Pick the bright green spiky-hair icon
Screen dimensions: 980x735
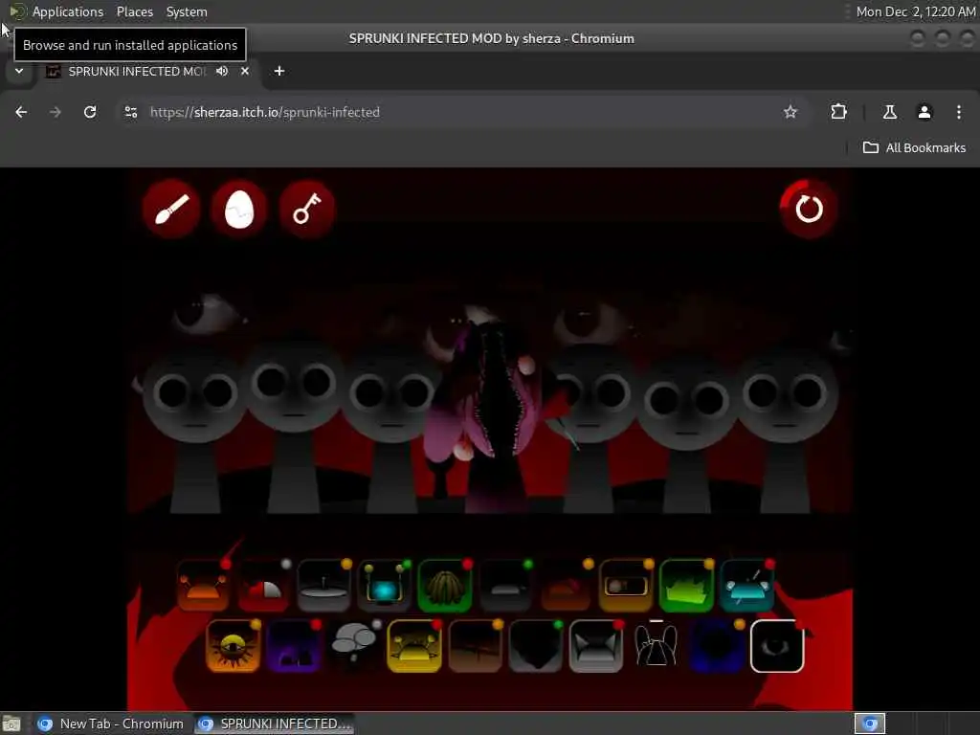tap(686, 586)
